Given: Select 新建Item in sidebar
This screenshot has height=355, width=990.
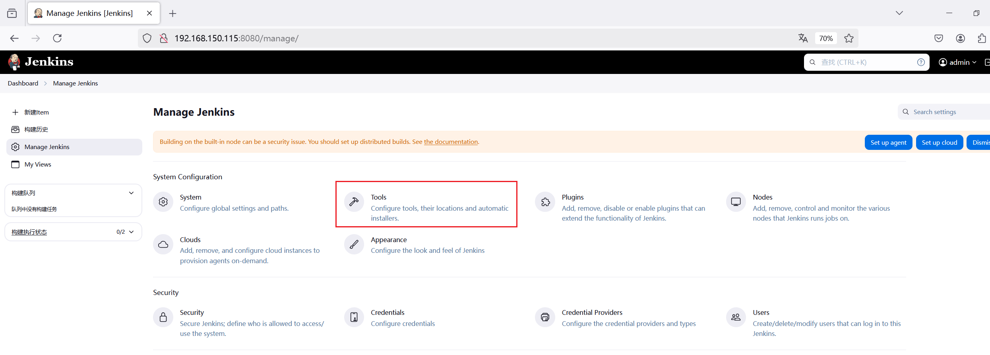Looking at the screenshot, I should [74, 112].
